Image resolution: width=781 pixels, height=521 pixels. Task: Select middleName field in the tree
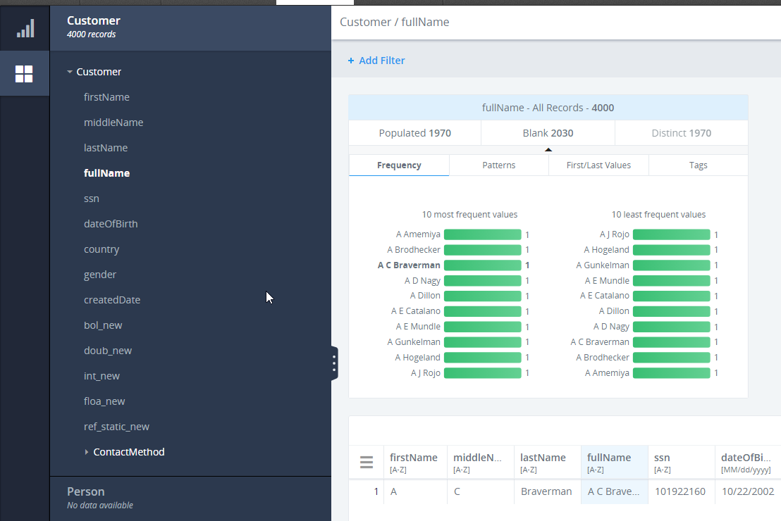click(113, 123)
